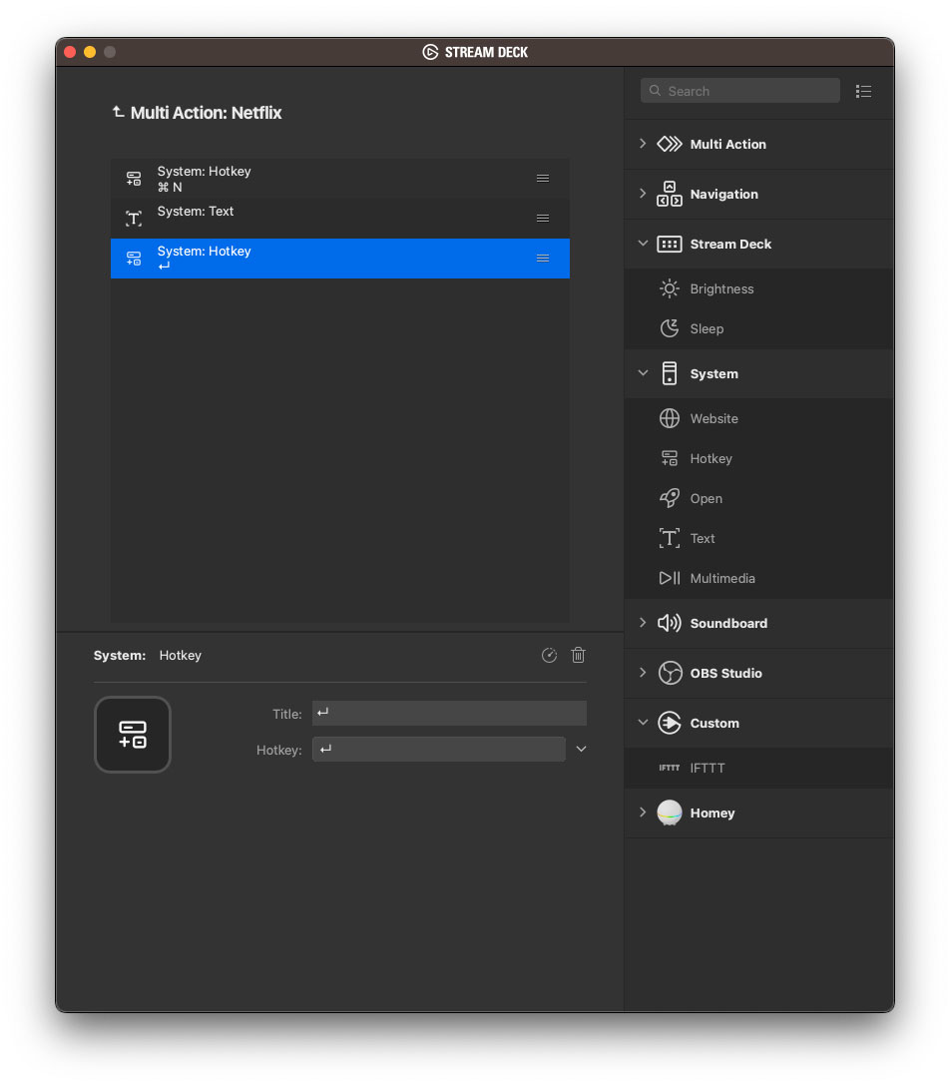Expand the Soundboard category chevron
The image size is (950, 1086).
click(x=643, y=622)
